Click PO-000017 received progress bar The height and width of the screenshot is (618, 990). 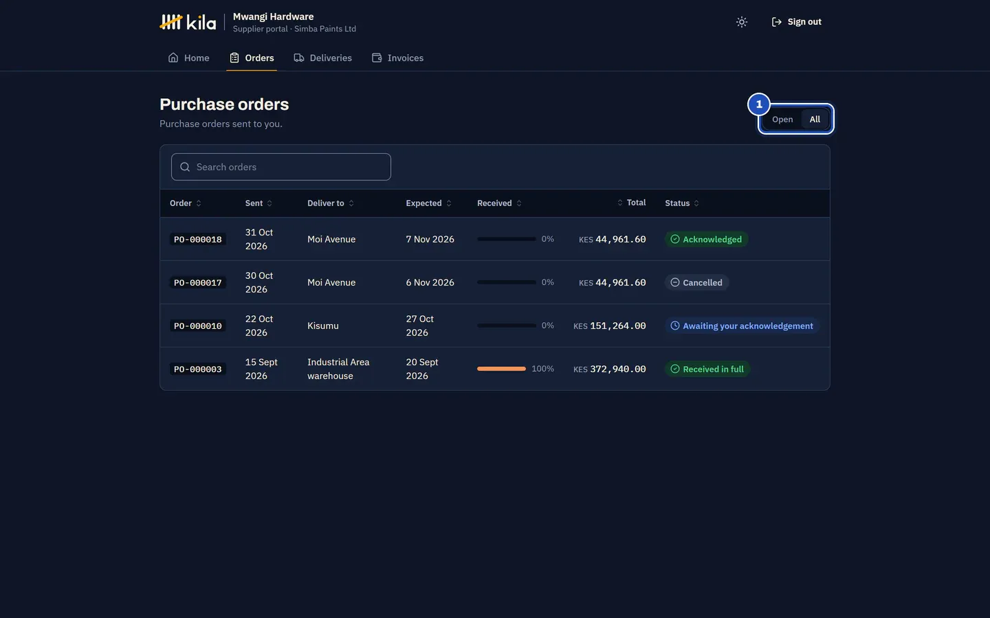tap(507, 282)
